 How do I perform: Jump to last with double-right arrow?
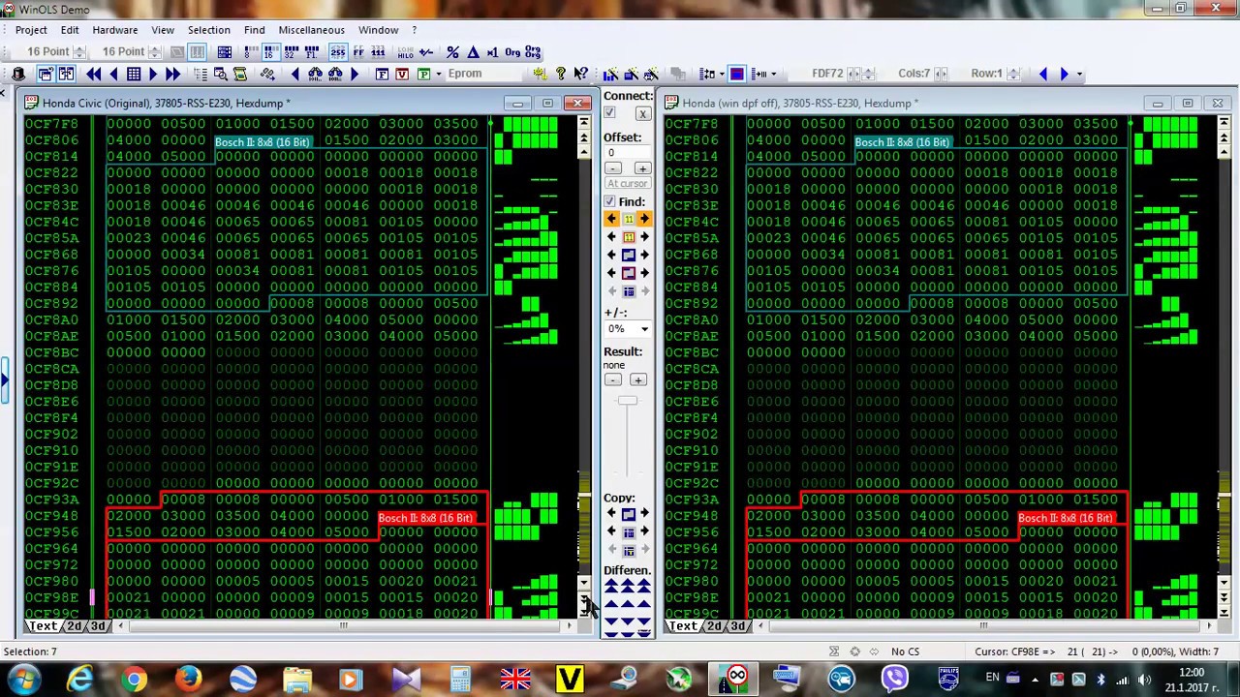click(172, 74)
